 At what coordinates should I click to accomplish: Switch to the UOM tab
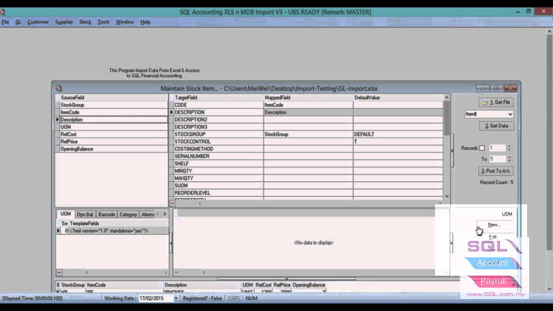[x=65, y=214]
